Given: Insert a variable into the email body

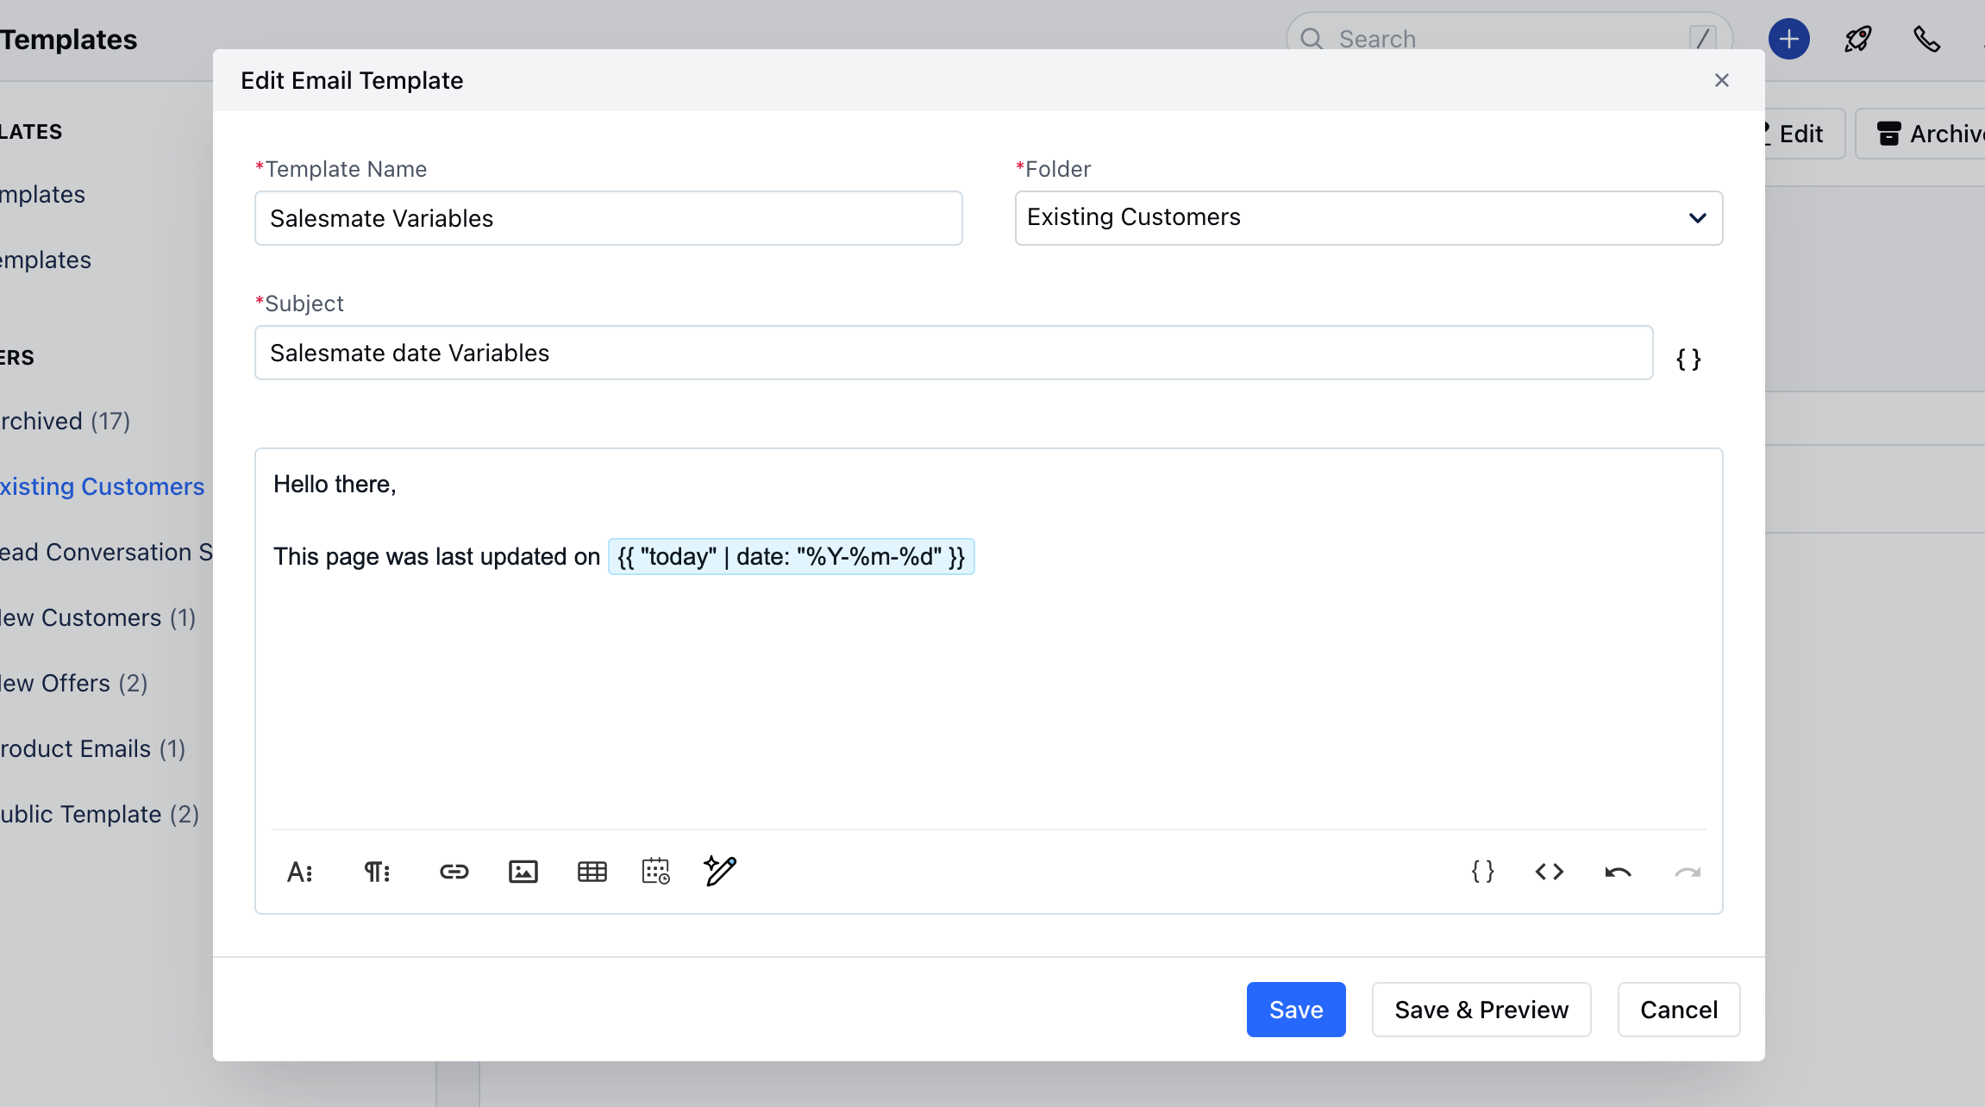Looking at the screenshot, I should coord(1483,872).
